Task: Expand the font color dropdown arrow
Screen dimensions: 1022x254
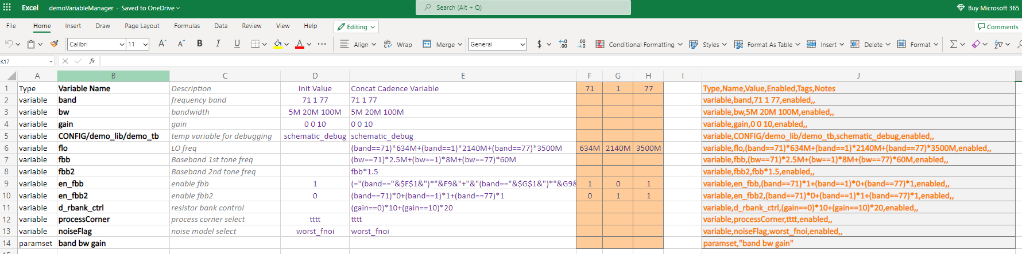Action: coord(309,44)
